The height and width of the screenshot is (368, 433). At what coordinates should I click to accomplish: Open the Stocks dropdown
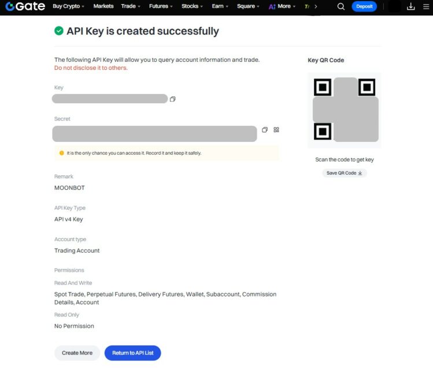192,6
